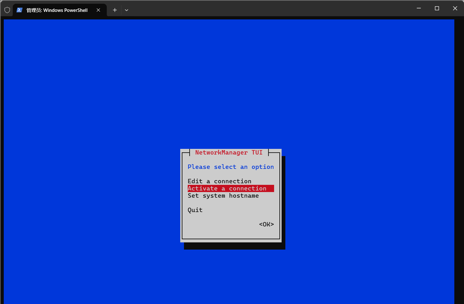Select Quit to exit nmtui
Screen dimensions: 464x304
[195, 210]
